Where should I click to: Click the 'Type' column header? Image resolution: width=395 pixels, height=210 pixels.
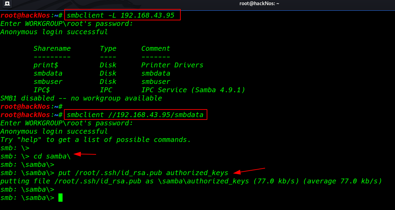[x=108, y=49]
